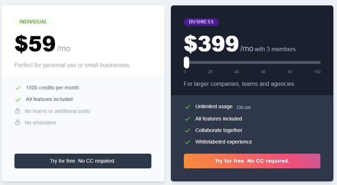Image resolution: width=337 pixels, height=185 pixels.
Task: Click checkmark beside Collaborate together
Action: [x=188, y=130]
